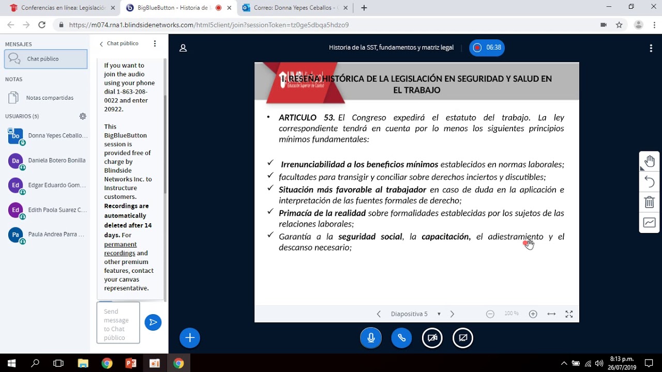Close the Correo Outlook tab
The width and height of the screenshot is (662, 372).
[345, 8]
